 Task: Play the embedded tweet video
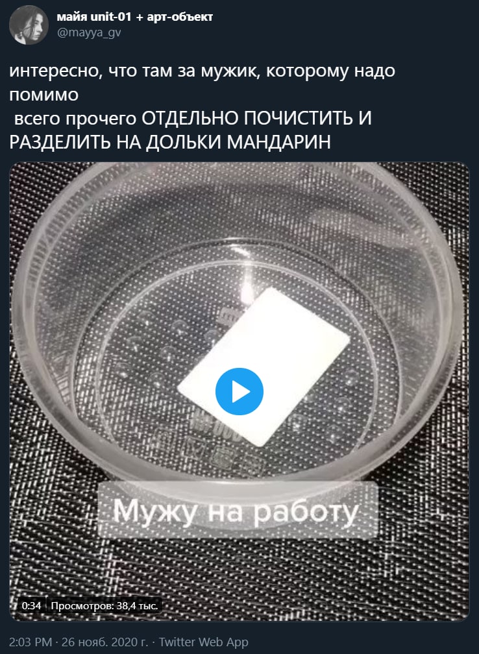[239, 391]
